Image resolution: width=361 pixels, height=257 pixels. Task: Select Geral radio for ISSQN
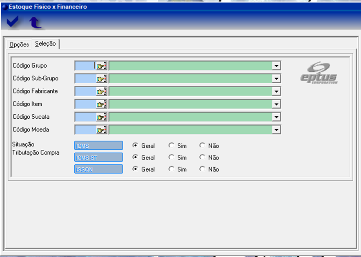pos(135,169)
